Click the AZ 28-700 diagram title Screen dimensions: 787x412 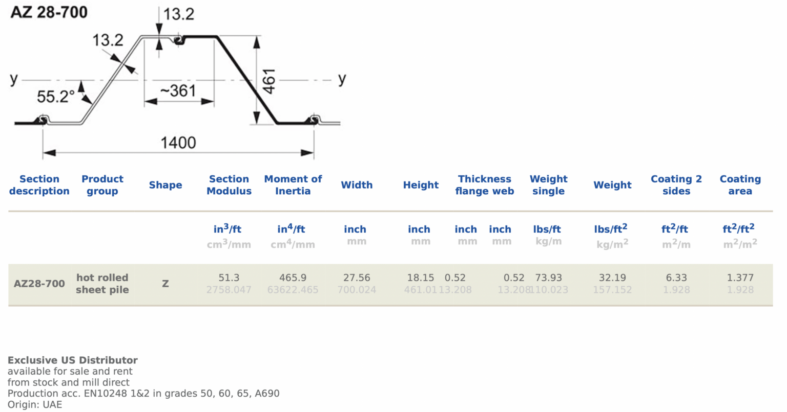pos(49,12)
